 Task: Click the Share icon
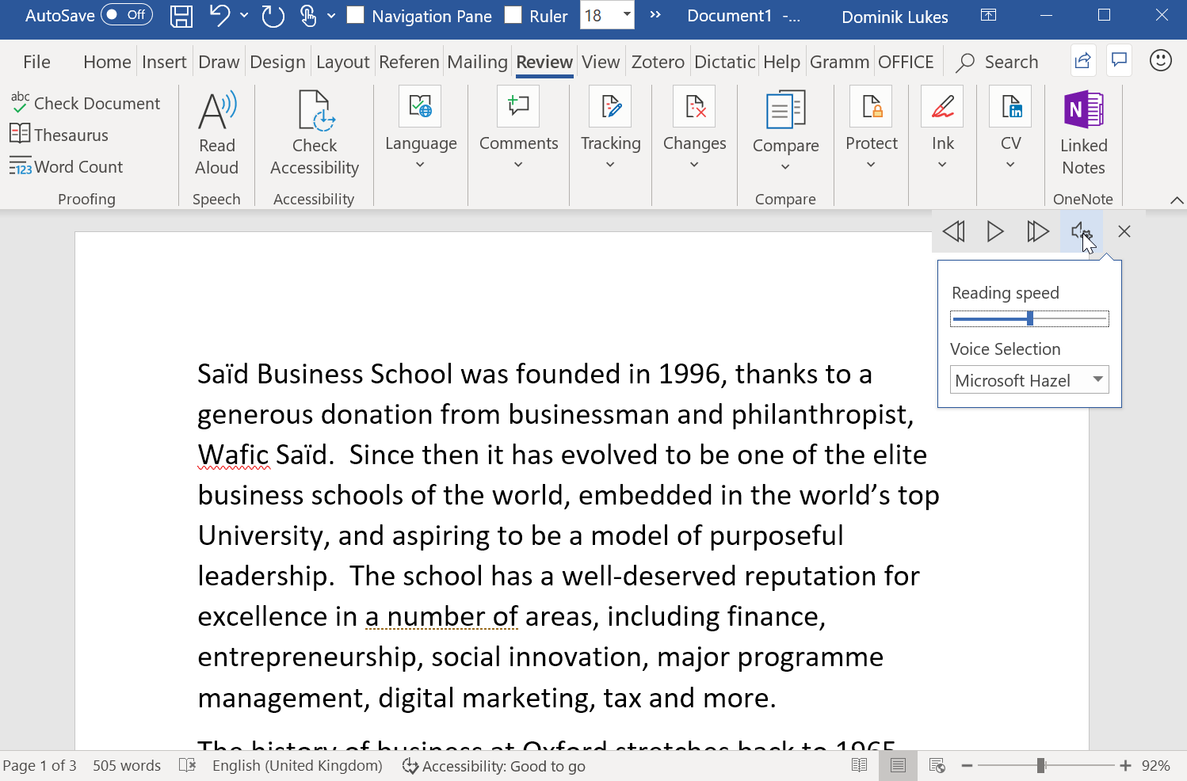tap(1083, 61)
